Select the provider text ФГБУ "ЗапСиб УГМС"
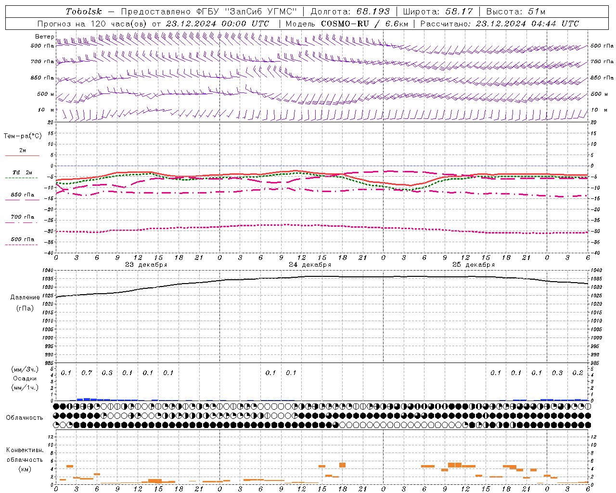 click(246, 12)
